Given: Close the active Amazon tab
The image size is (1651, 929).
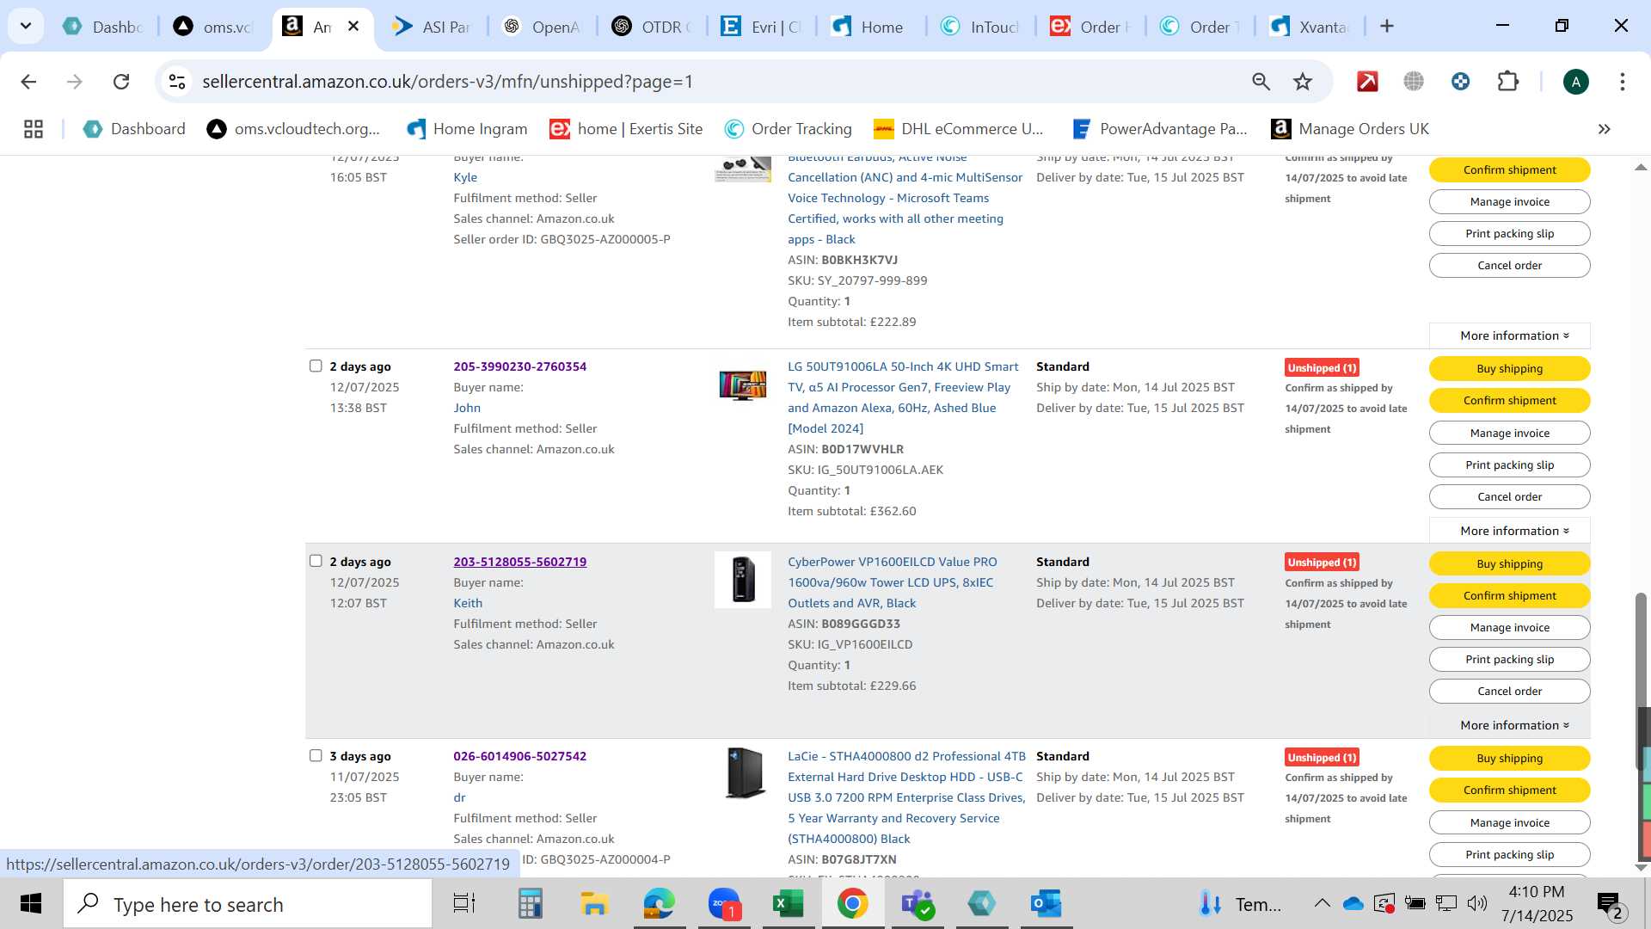Looking at the screenshot, I should 353,27.
